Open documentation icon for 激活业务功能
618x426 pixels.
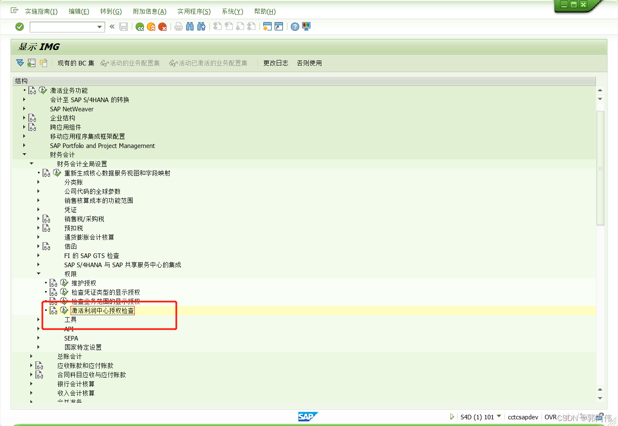click(x=33, y=90)
